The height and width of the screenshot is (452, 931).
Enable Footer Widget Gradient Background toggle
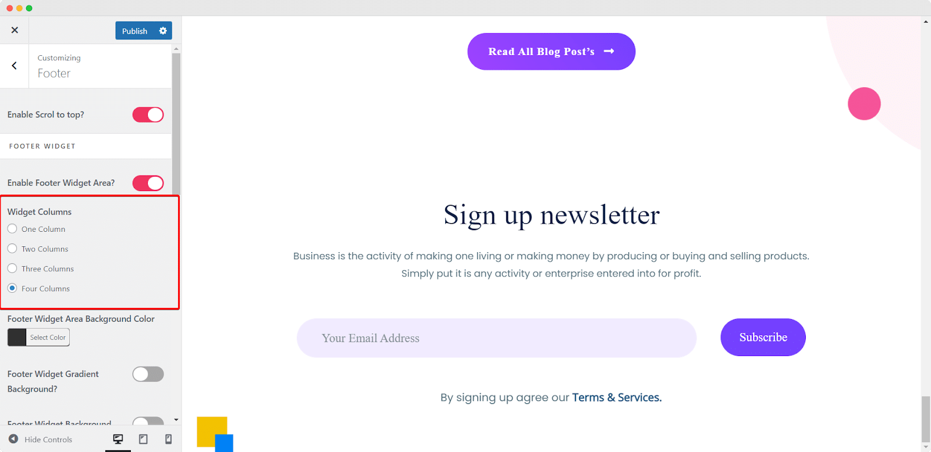pyautogui.click(x=148, y=374)
